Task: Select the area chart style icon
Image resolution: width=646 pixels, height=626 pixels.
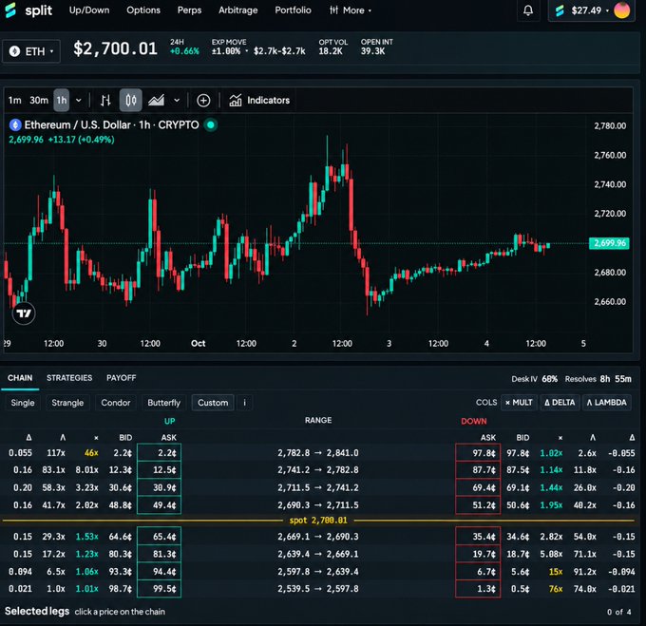Action: tap(156, 100)
